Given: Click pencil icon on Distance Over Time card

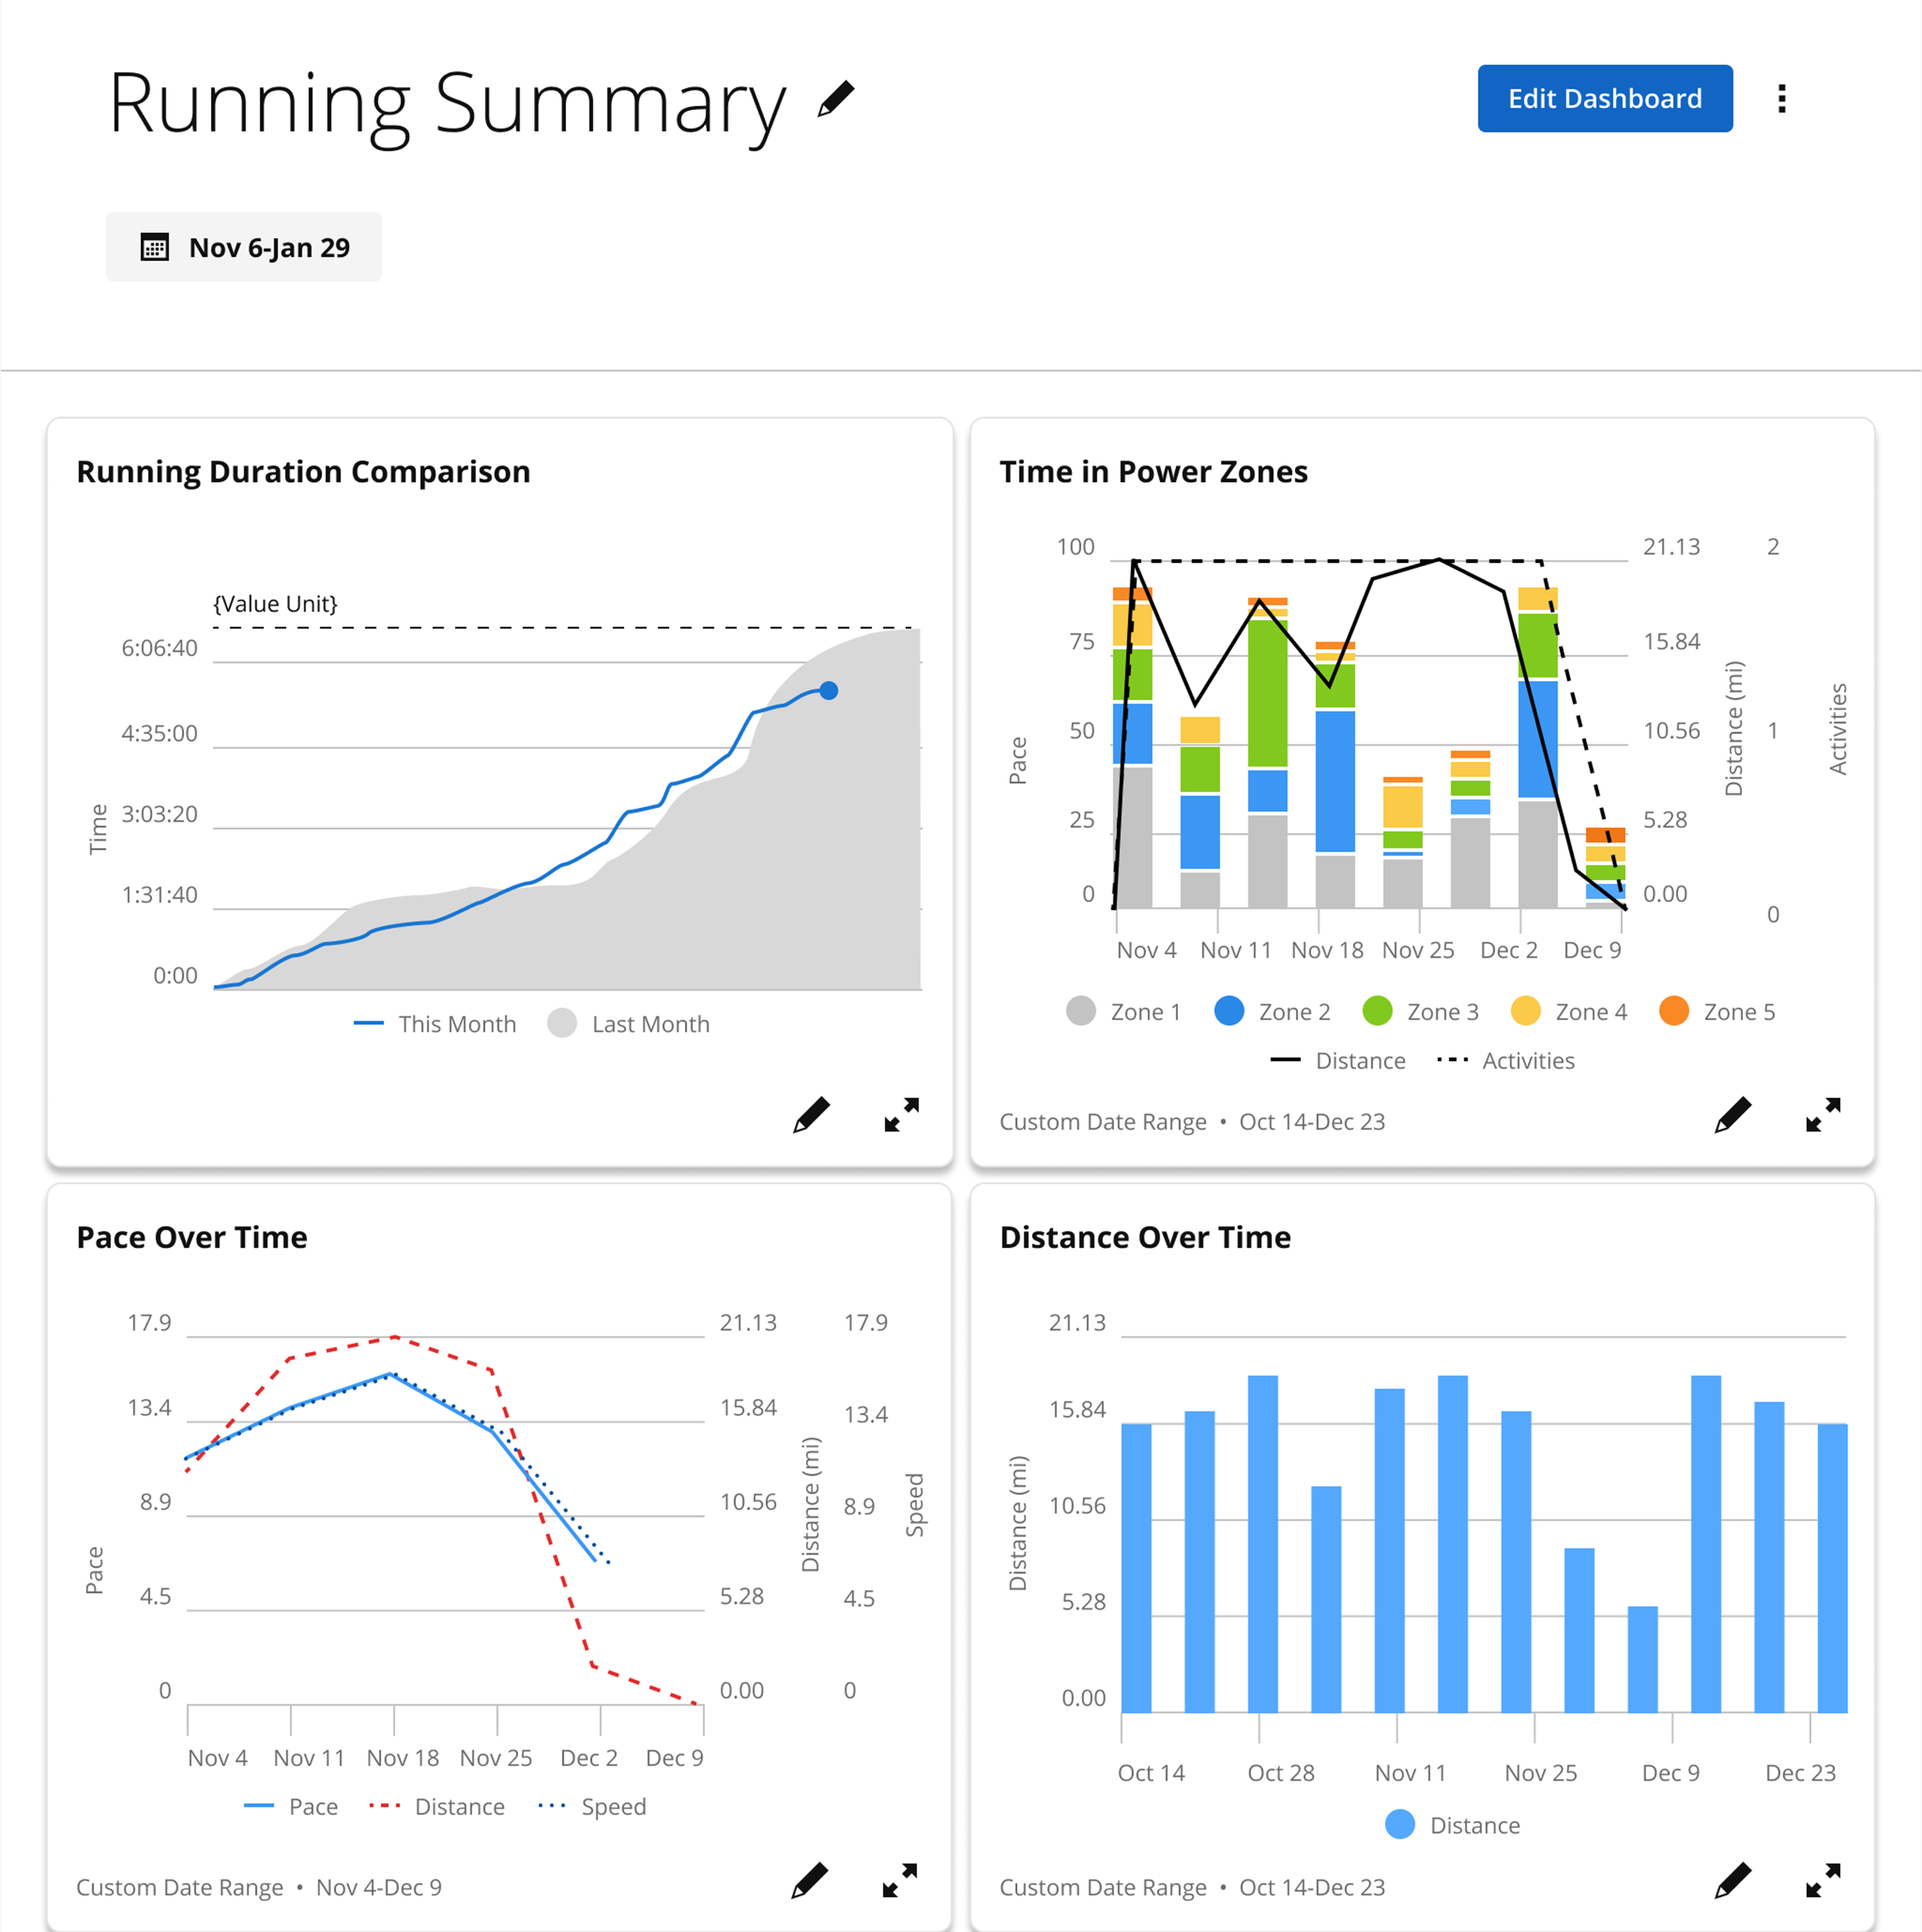Looking at the screenshot, I should 1732,1880.
